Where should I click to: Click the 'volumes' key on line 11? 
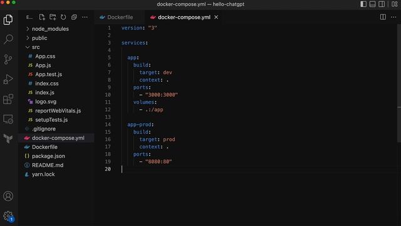(143, 102)
